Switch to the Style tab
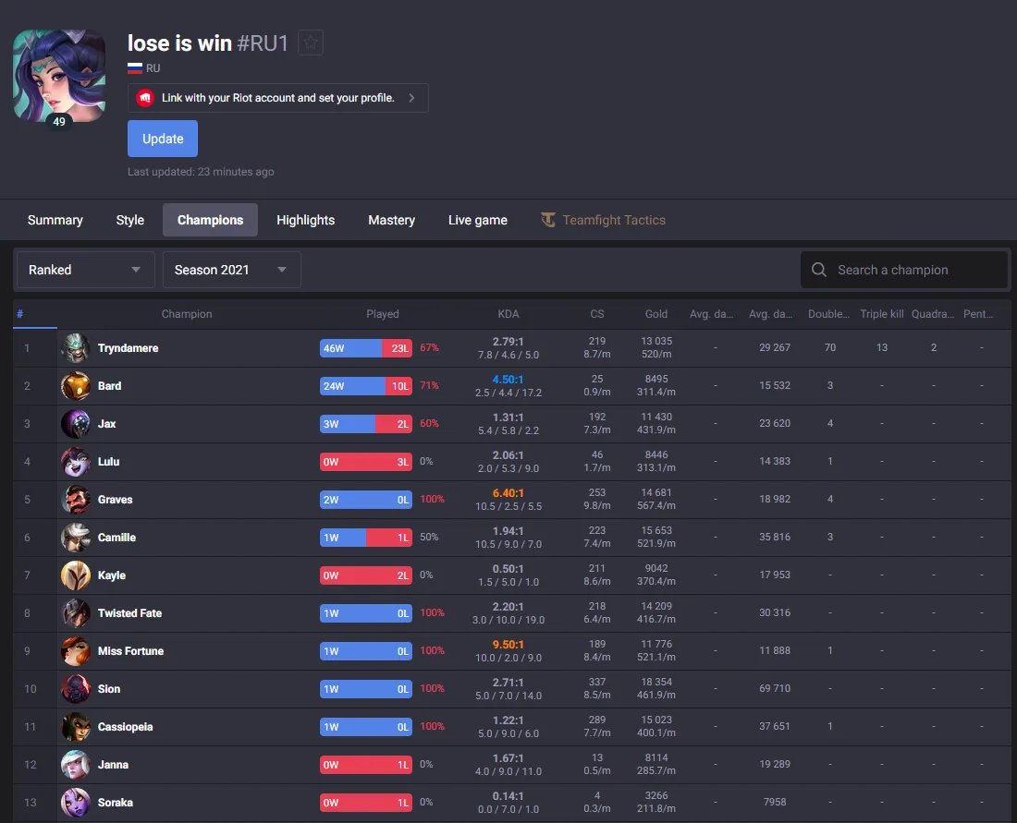1017x823 pixels. tap(130, 221)
